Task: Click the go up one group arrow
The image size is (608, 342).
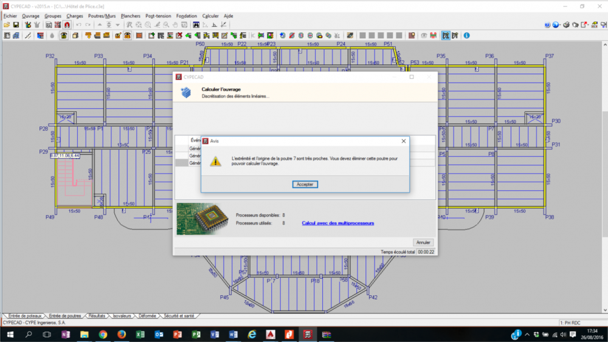Action: 100,25
